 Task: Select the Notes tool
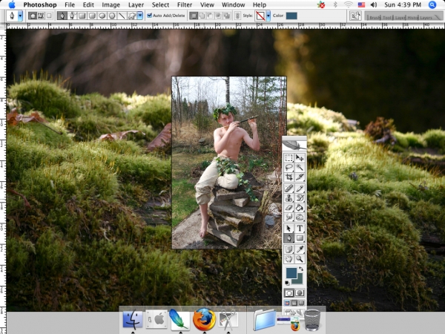tap(289, 249)
